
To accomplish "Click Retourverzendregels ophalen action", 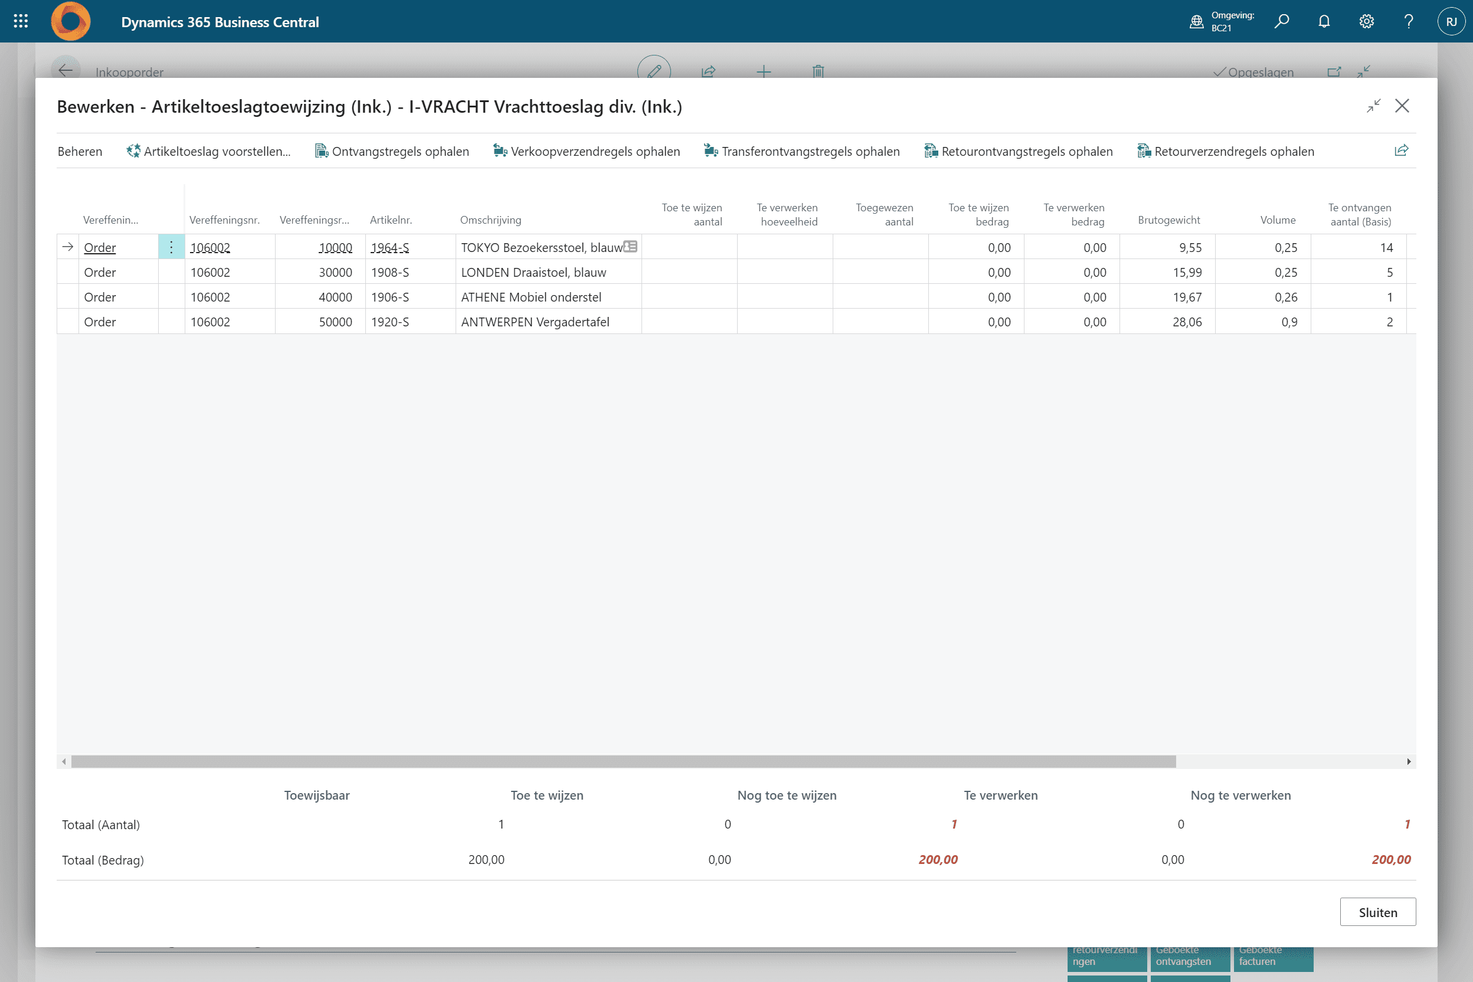I will [1226, 151].
